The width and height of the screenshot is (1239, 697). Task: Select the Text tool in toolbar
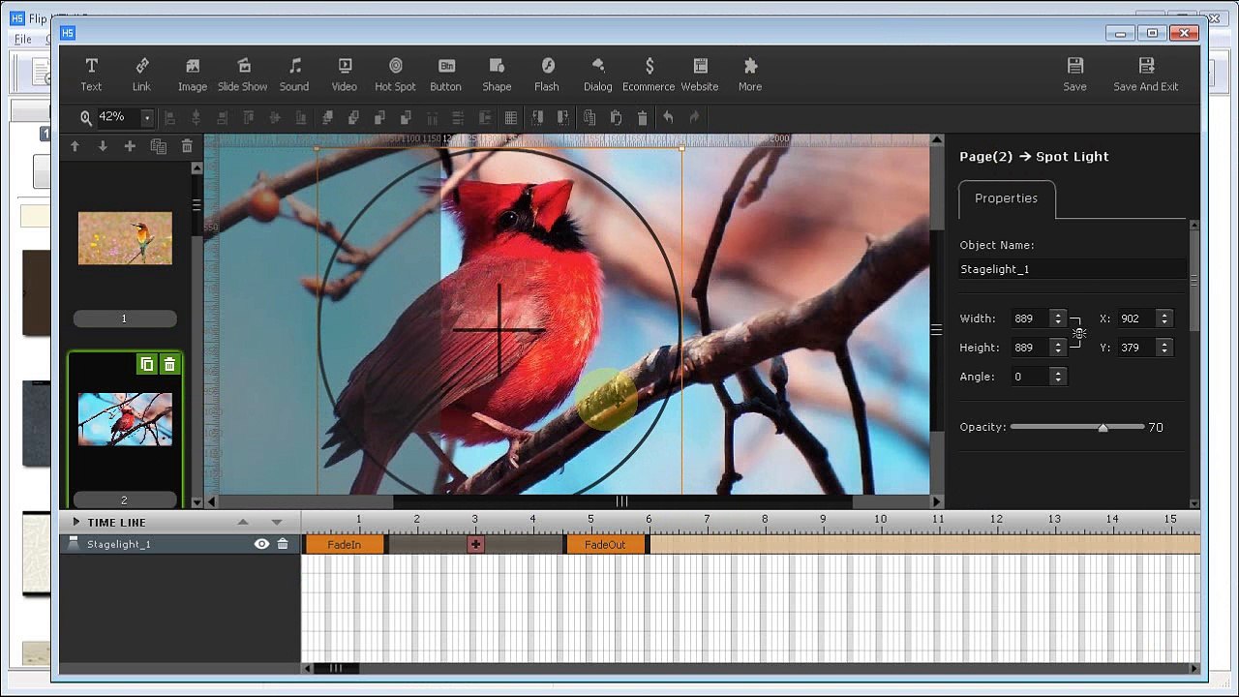click(91, 75)
